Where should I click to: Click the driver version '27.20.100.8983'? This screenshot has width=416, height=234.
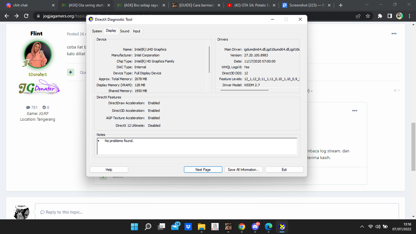(256, 55)
